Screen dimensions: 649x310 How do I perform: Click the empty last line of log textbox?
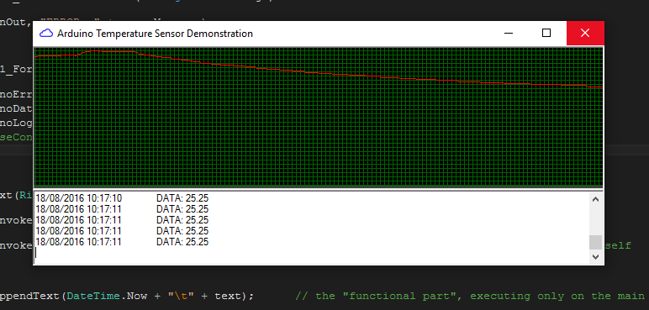312,253
